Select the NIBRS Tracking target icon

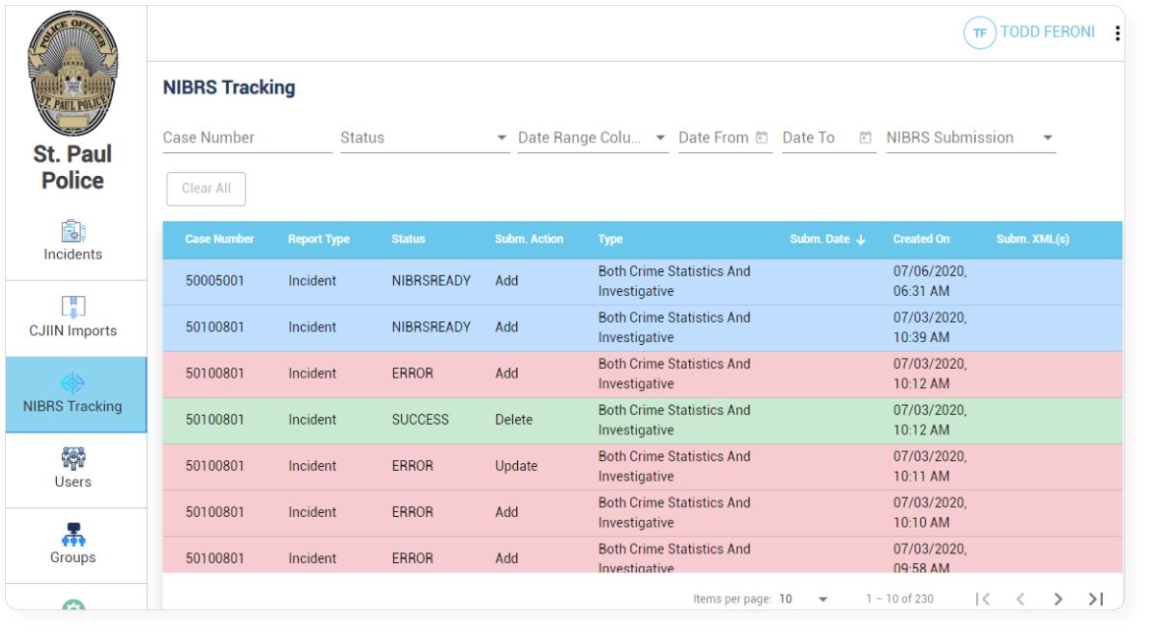(73, 382)
